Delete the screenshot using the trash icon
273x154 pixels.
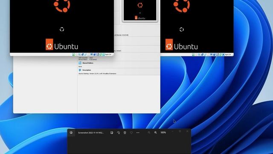pyautogui.click(x=125, y=133)
